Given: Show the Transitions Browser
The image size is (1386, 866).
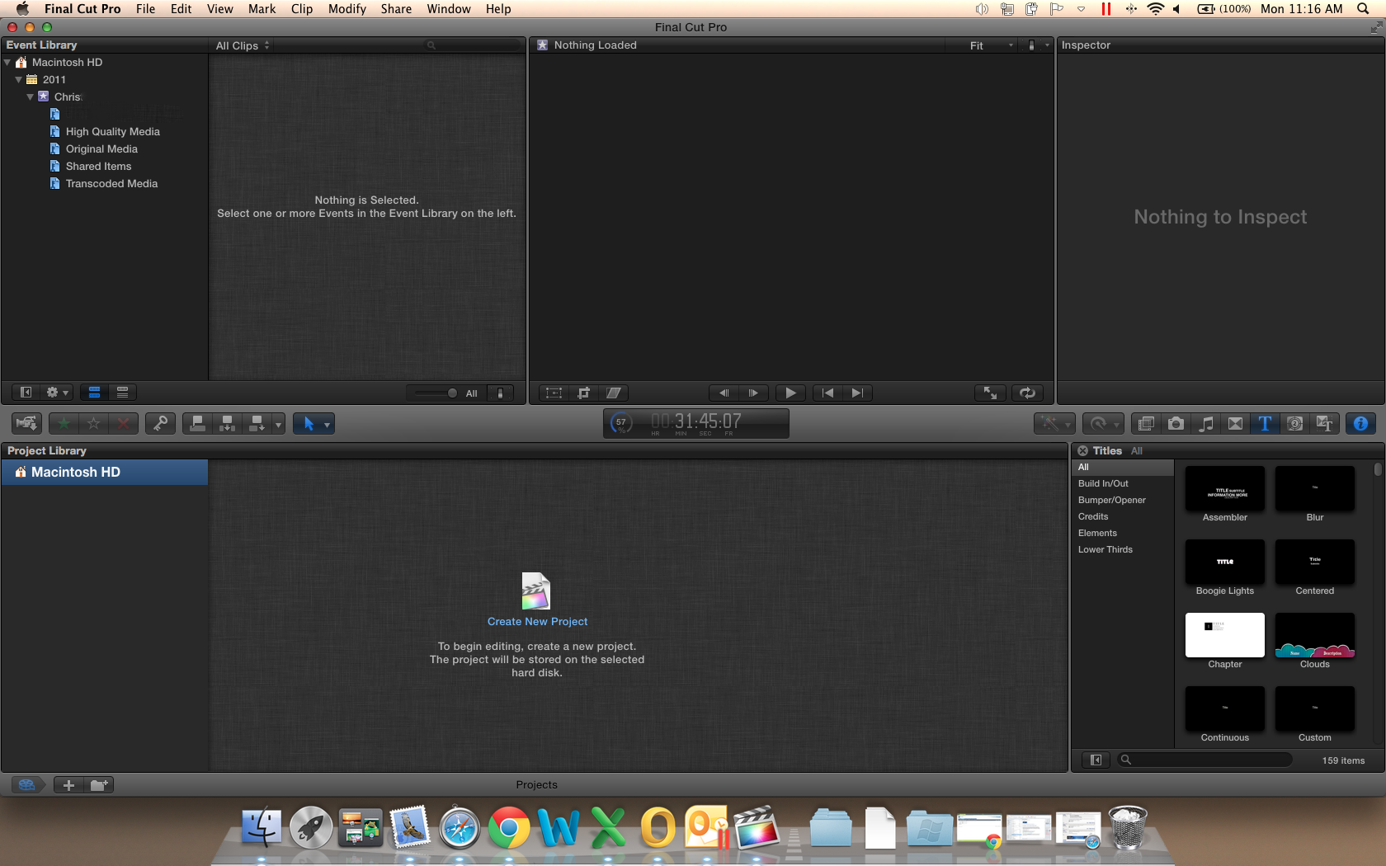Looking at the screenshot, I should [x=1235, y=423].
